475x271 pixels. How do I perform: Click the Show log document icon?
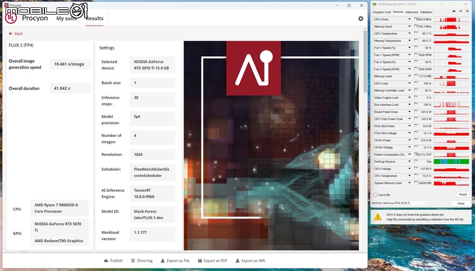133,261
